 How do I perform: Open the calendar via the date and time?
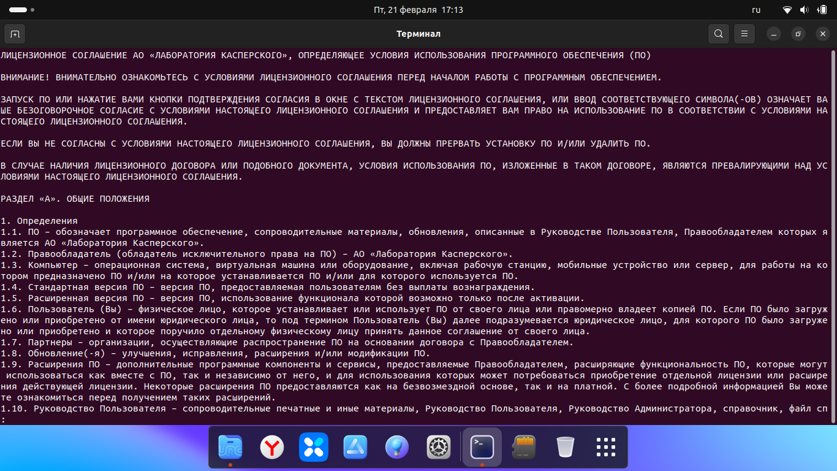tap(418, 10)
